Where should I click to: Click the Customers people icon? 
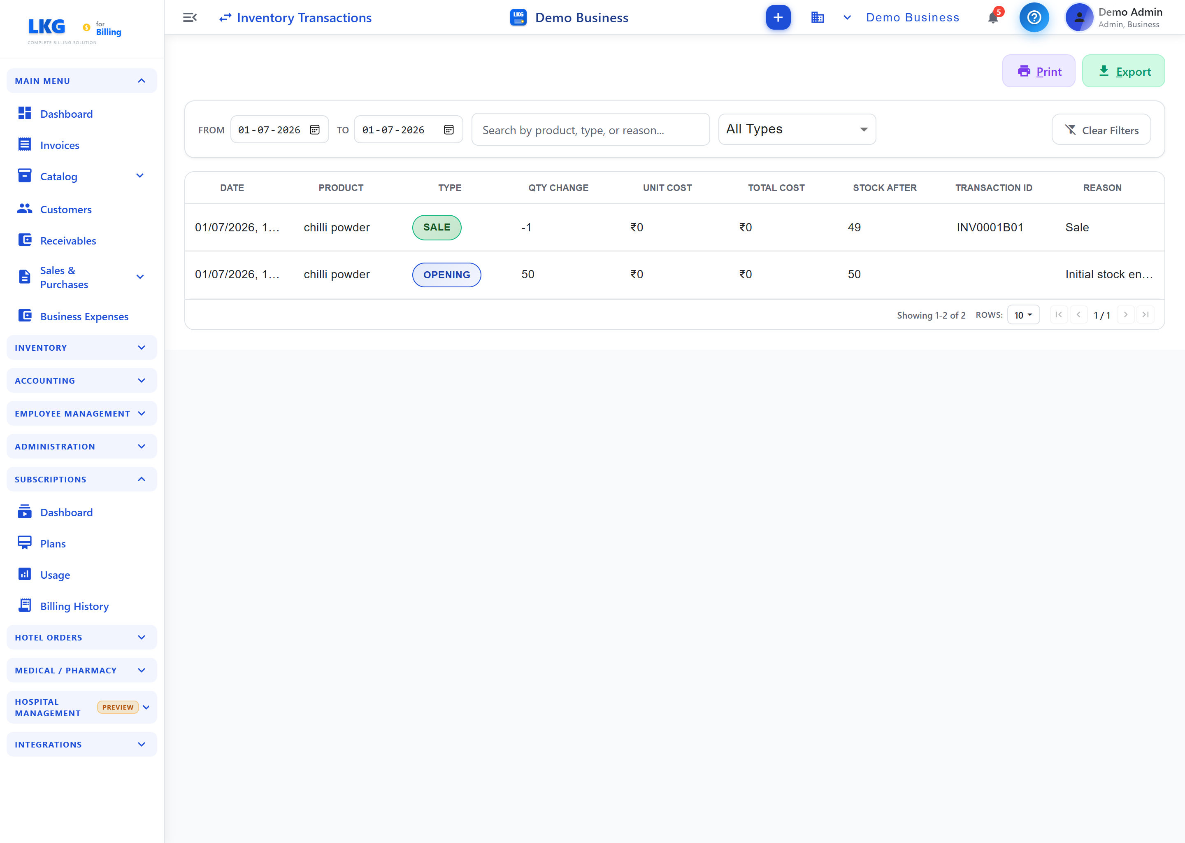click(x=24, y=209)
